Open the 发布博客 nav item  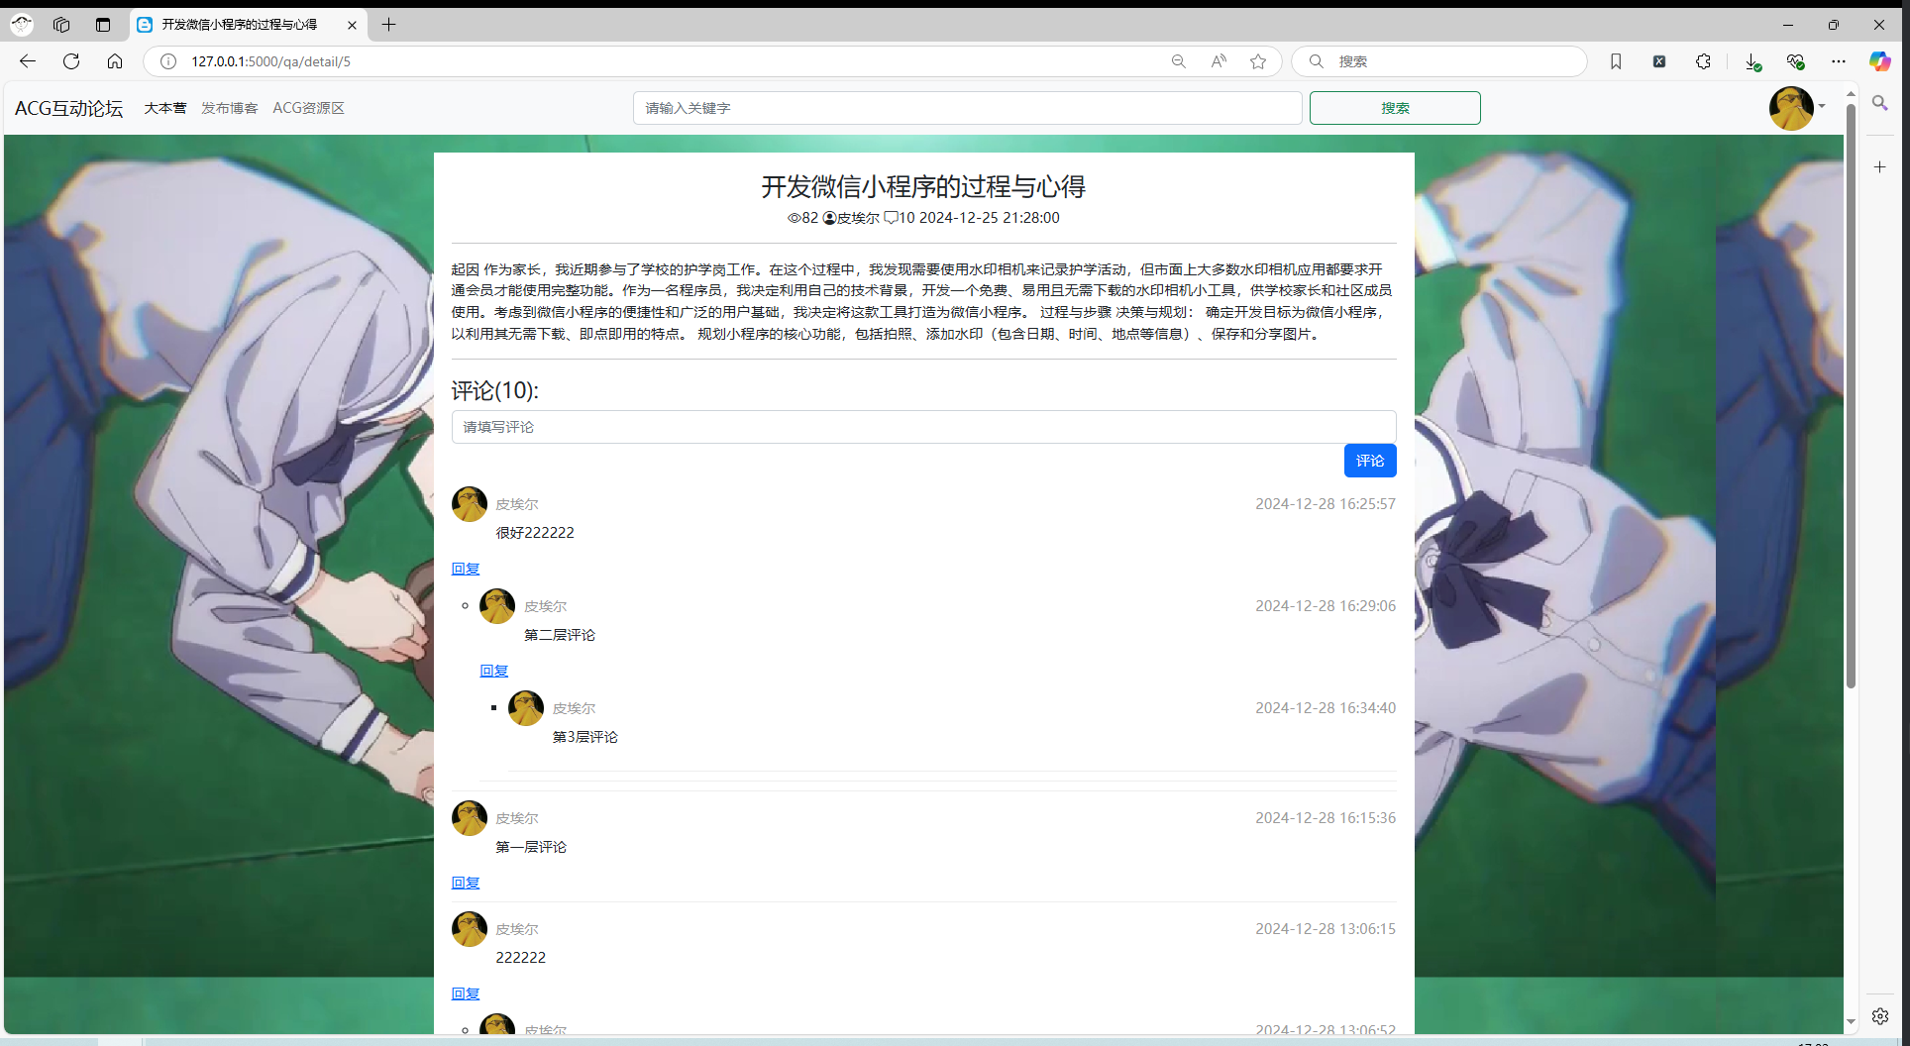pyautogui.click(x=230, y=108)
